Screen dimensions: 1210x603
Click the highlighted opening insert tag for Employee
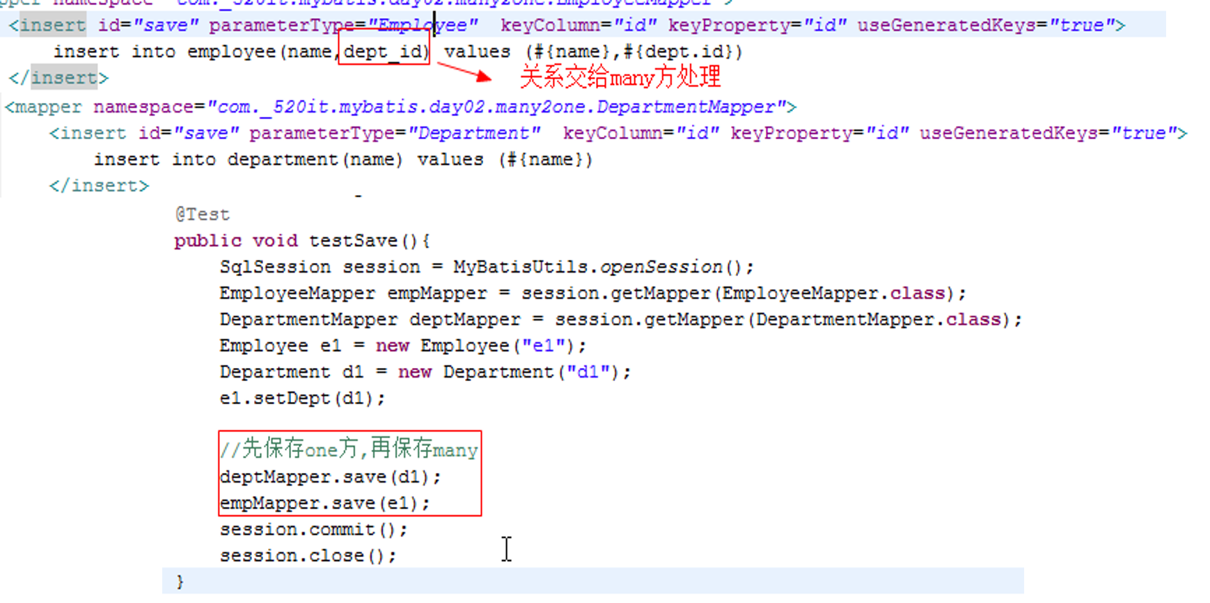(x=47, y=26)
